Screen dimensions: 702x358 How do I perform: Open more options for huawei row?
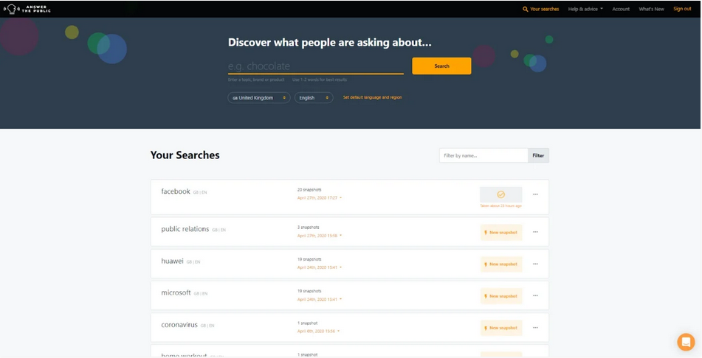[x=535, y=264]
